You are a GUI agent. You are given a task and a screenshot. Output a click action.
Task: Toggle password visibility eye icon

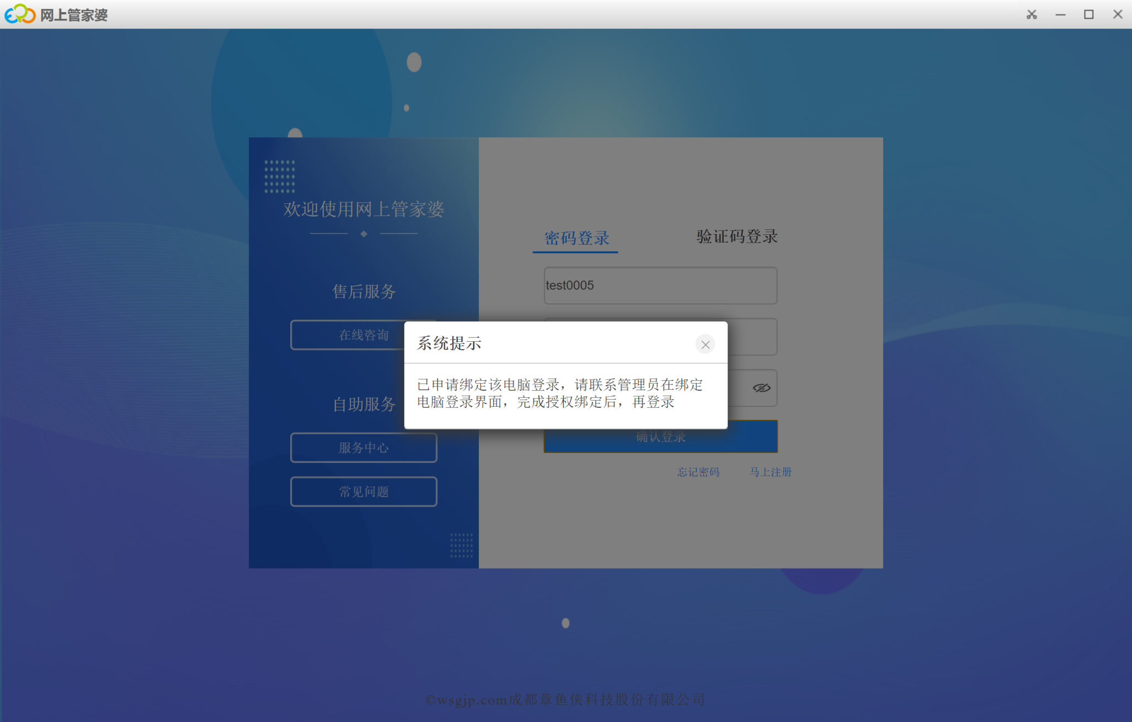(761, 388)
